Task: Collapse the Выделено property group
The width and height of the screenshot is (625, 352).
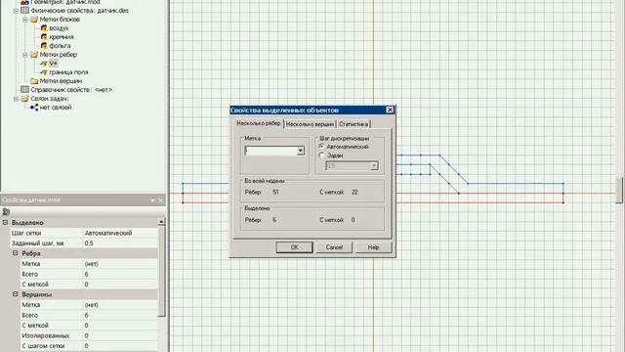Action: (x=6, y=222)
